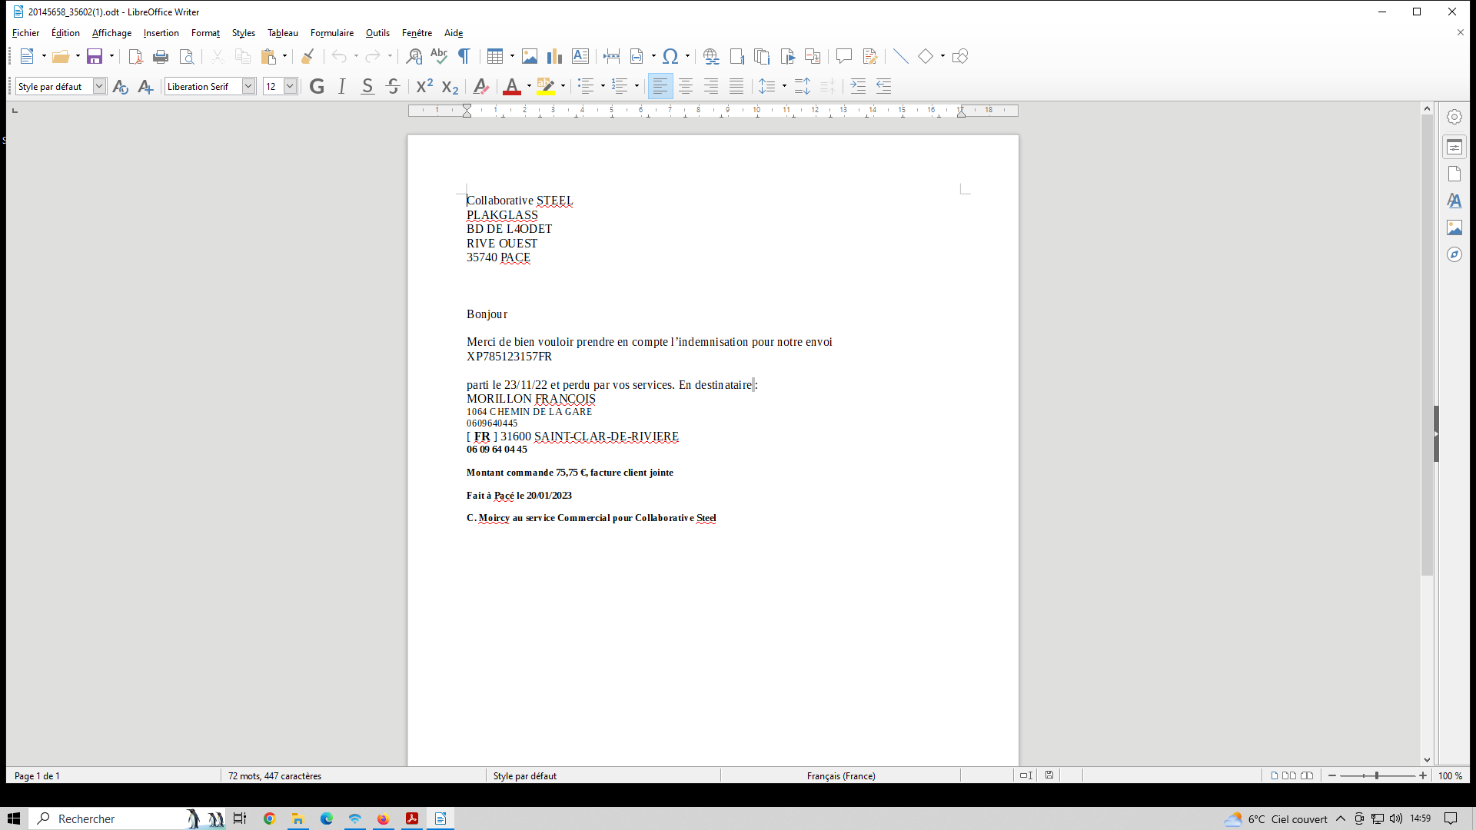Click the Export as PDF icon

tap(135, 56)
